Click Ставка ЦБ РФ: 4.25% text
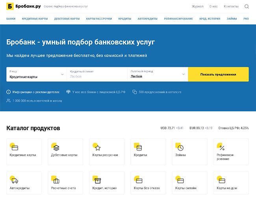The width and height of the screenshot is (256, 197). [234, 128]
